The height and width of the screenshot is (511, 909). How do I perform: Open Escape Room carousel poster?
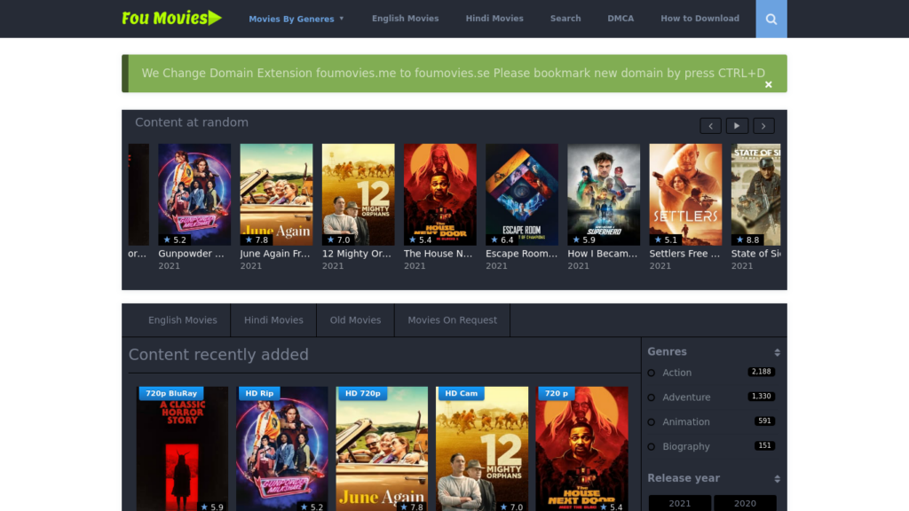(x=522, y=194)
